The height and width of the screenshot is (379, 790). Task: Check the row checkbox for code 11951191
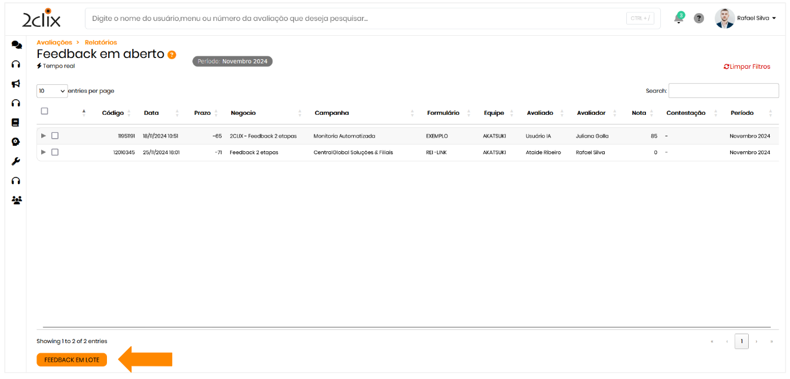pyautogui.click(x=55, y=136)
